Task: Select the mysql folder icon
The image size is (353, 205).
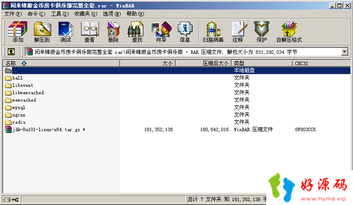Action: tap(8, 108)
